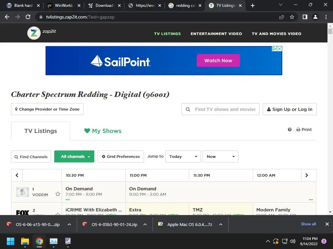Show earlier times with left arrow in grid
This screenshot has height=249, width=333.
[x=17, y=175]
